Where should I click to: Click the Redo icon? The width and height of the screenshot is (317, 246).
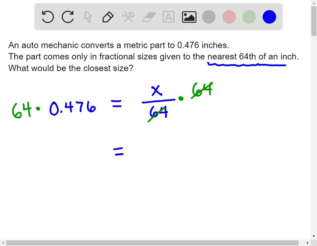(x=68, y=17)
